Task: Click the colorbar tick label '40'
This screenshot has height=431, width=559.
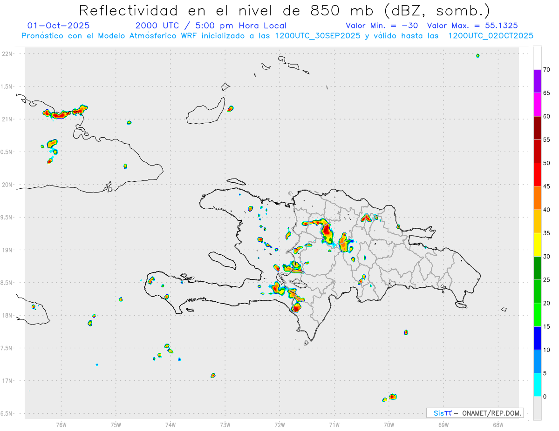Action: (x=547, y=210)
